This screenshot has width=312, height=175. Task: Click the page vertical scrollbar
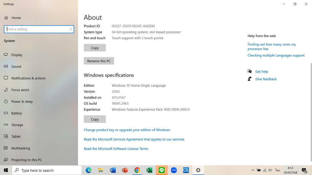311,112
